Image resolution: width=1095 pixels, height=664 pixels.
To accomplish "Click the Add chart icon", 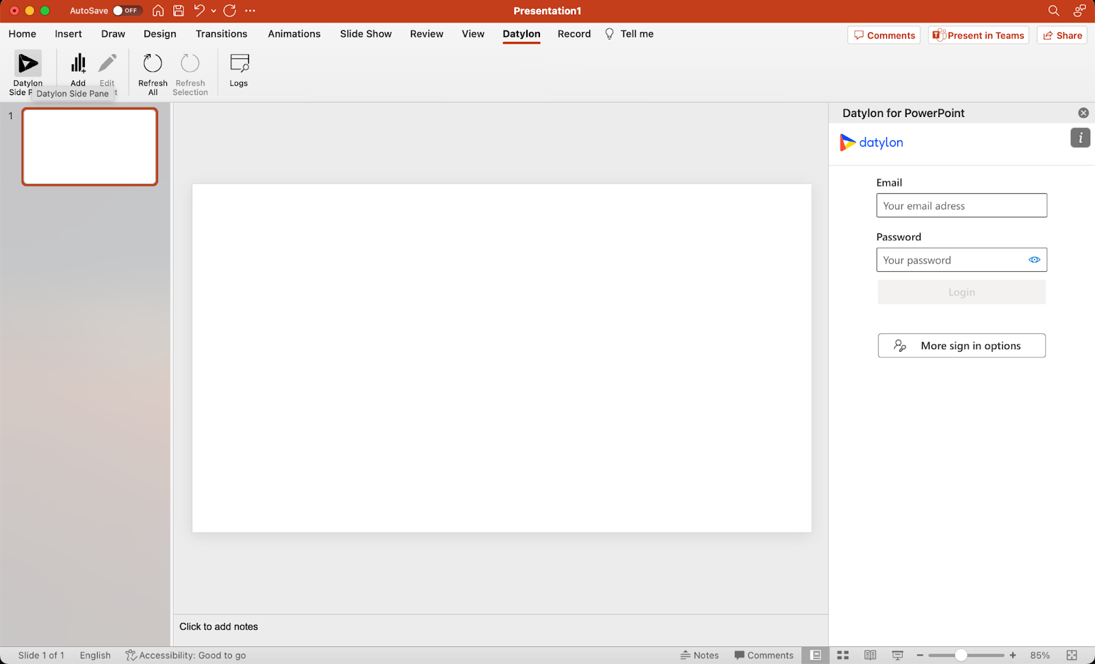I will pos(79,64).
